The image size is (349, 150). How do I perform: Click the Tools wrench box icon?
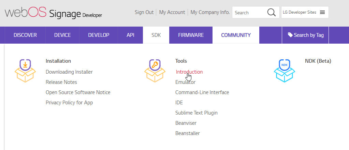click(155, 71)
